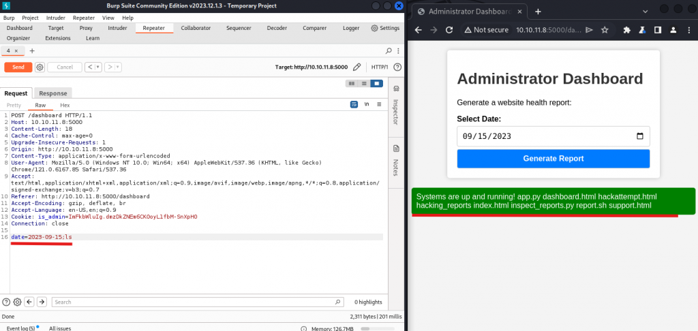Click search help icon at bottom of Burp
Viewport: 698px width, 331px height.
click(6, 302)
